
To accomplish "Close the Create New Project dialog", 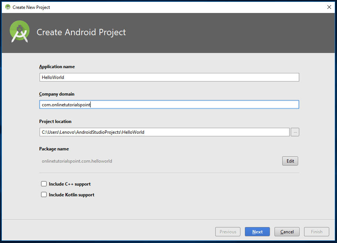I will (x=329, y=7).
